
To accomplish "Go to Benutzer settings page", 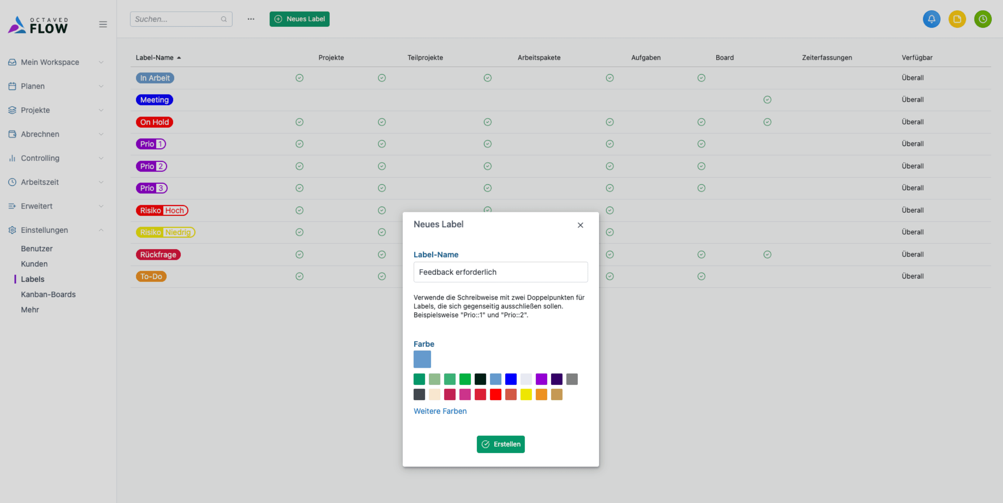I will pyautogui.click(x=37, y=249).
